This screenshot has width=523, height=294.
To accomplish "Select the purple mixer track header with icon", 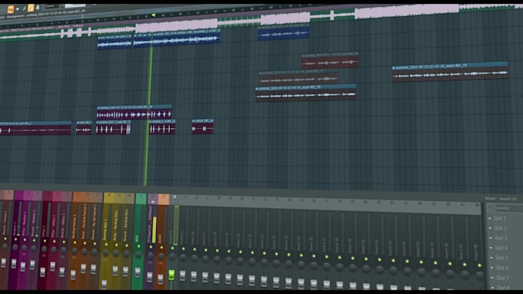I will [153, 199].
